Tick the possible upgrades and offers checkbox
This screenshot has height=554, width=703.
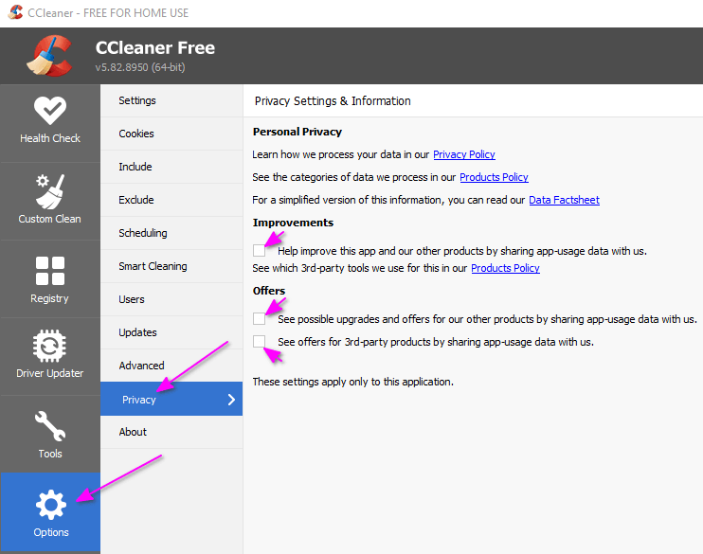pyautogui.click(x=260, y=319)
